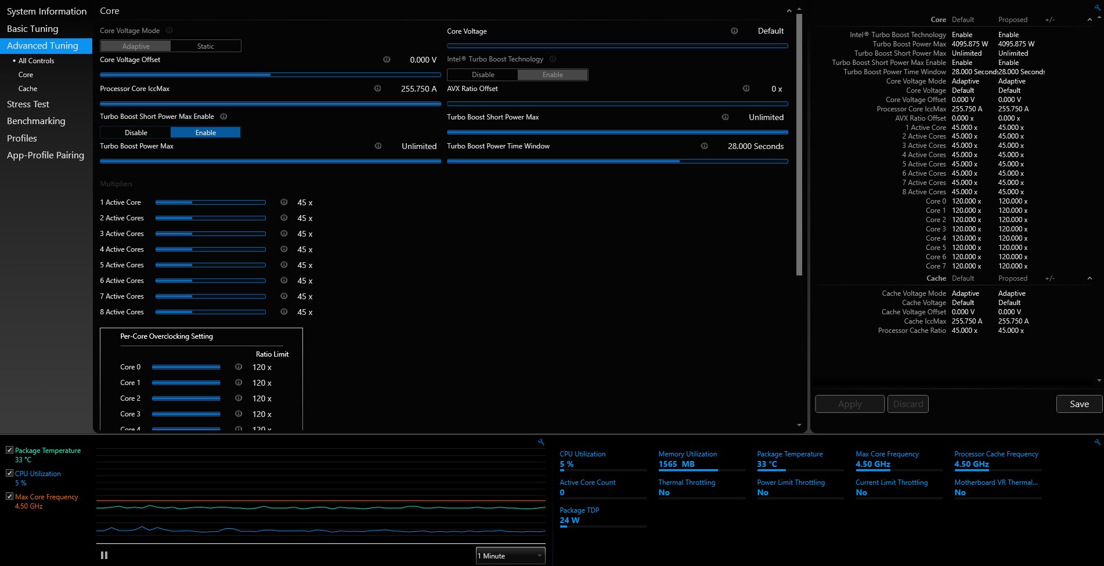Image resolution: width=1104 pixels, height=566 pixels.
Task: Open graph settings wrench above the monitoring chart
Action: click(541, 442)
